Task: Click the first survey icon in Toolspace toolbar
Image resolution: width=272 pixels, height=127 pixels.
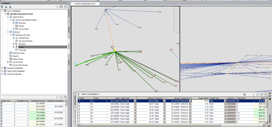Action: click(x=2, y=7)
